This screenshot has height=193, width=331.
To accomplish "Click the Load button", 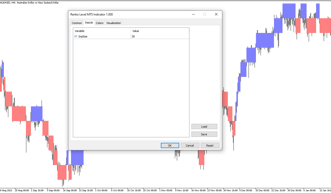I will pyautogui.click(x=204, y=127).
